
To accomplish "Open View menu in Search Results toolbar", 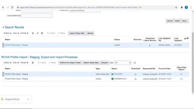I will 16,33.
